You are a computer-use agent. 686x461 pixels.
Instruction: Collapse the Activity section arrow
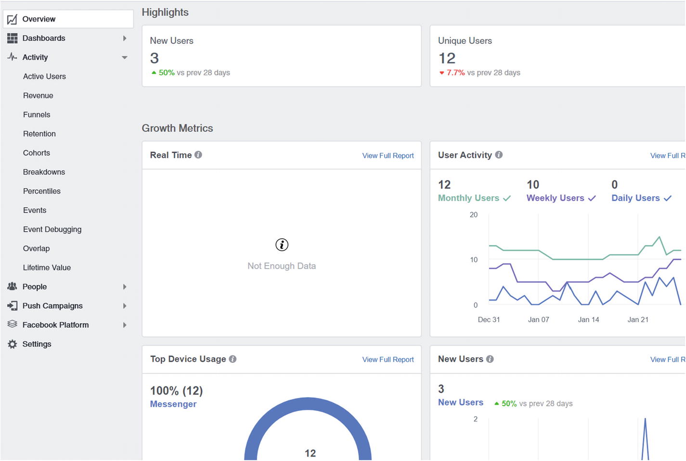pyautogui.click(x=125, y=57)
